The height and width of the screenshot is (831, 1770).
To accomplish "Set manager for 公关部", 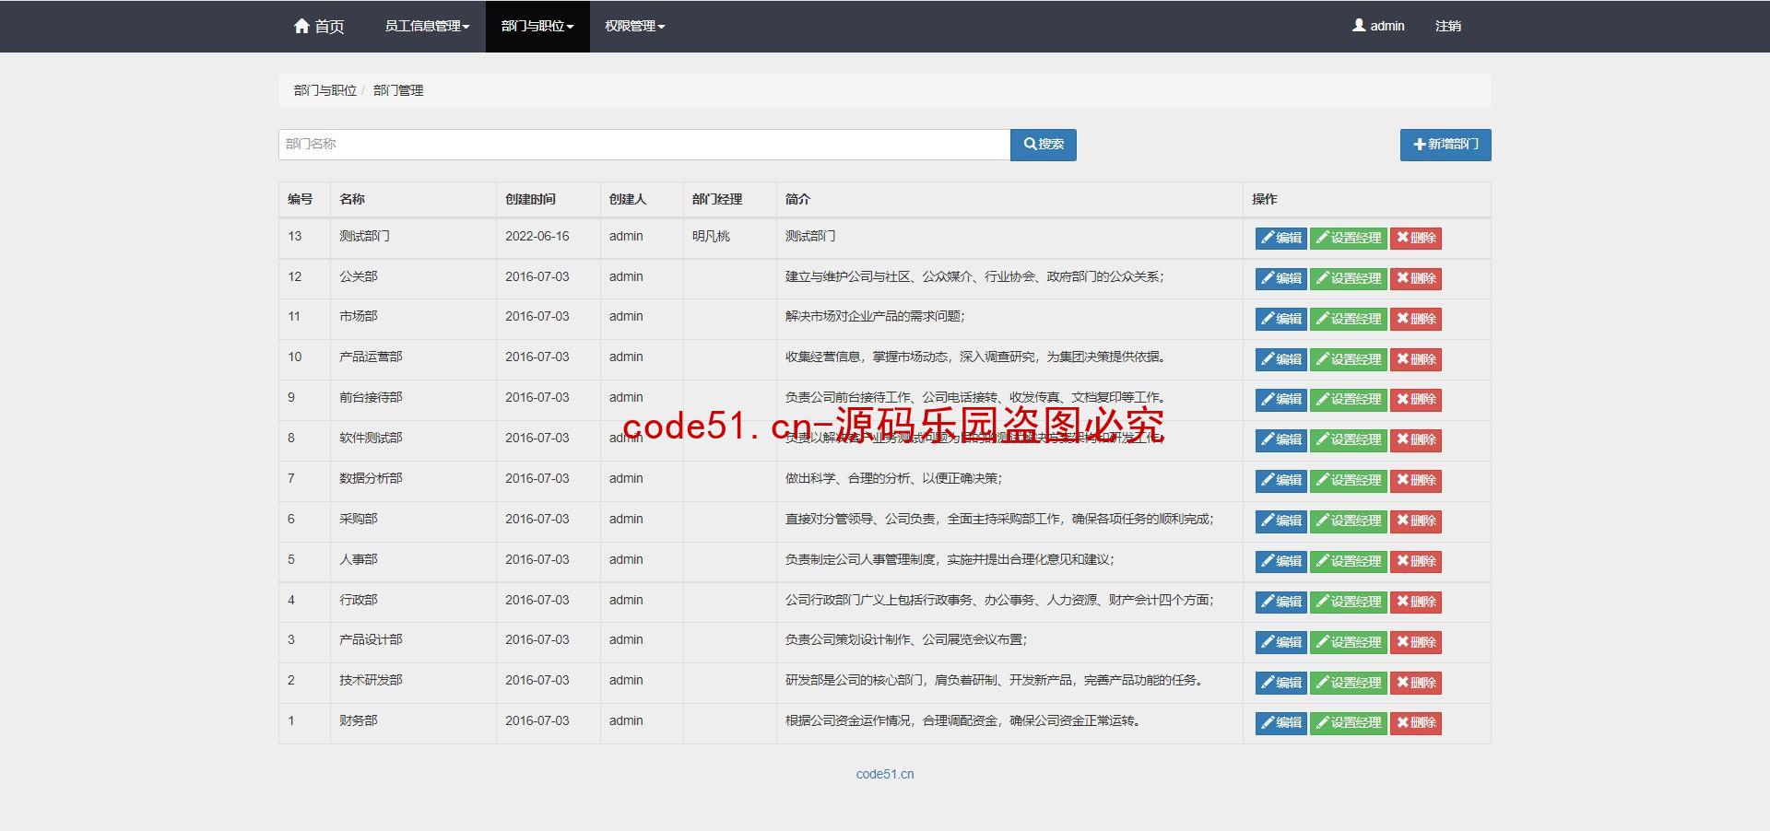I will pyautogui.click(x=1349, y=278).
